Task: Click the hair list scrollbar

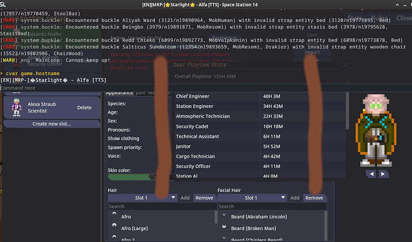Action: click(x=216, y=218)
